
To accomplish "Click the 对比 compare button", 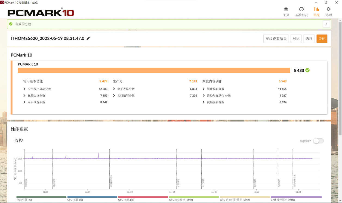I will click(x=296, y=39).
